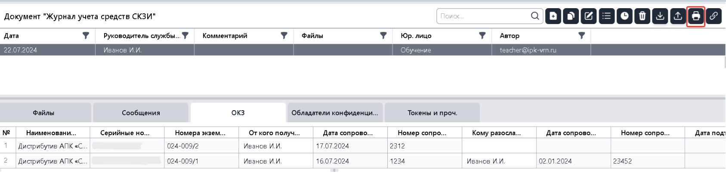The height and width of the screenshot is (195, 726).
Task: Open the filter for the Дата column
Action: click(x=86, y=36)
